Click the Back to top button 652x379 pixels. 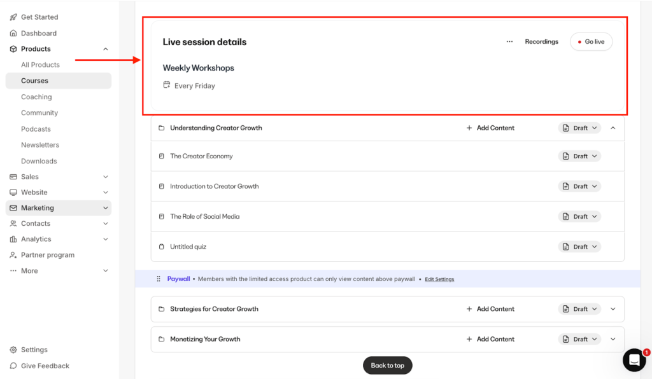point(387,366)
